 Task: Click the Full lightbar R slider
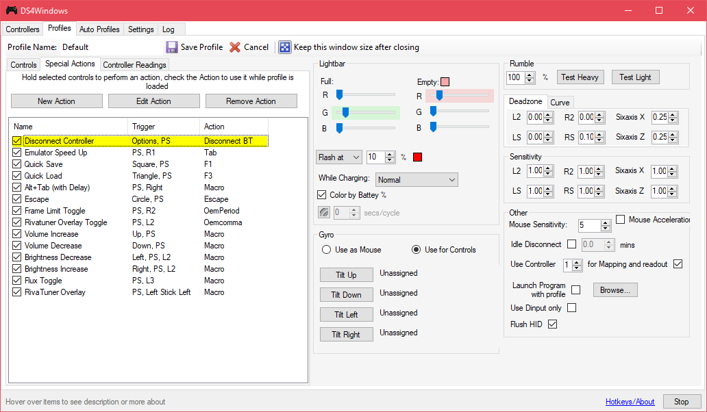tap(366, 94)
